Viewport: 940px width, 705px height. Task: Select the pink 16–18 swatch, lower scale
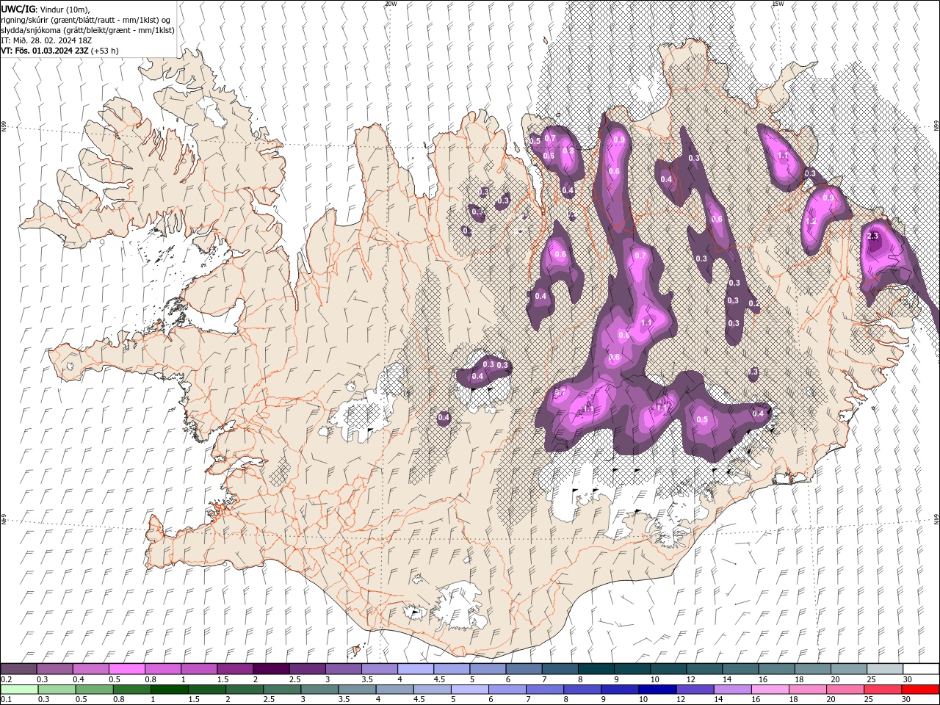pyautogui.click(x=770, y=690)
